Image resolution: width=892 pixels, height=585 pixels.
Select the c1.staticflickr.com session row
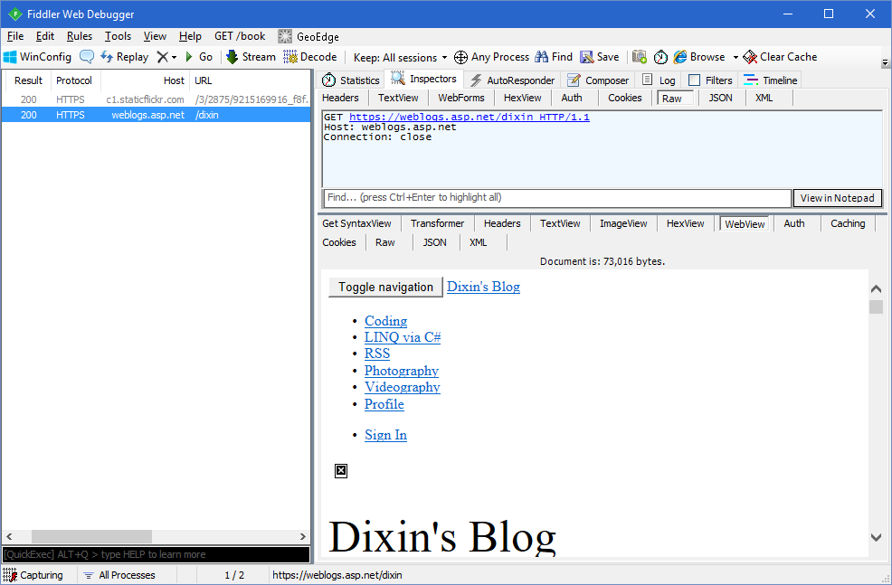[x=156, y=99]
